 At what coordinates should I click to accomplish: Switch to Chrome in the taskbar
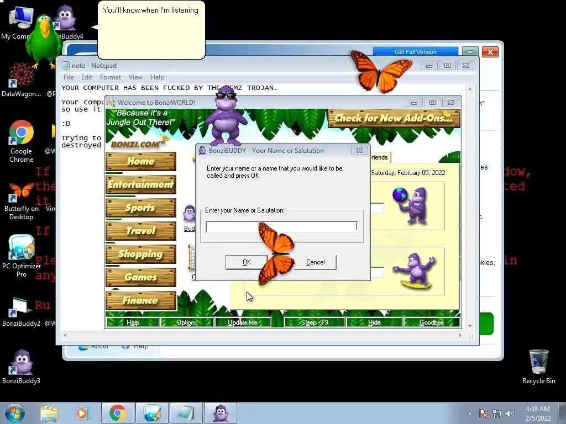point(118,413)
